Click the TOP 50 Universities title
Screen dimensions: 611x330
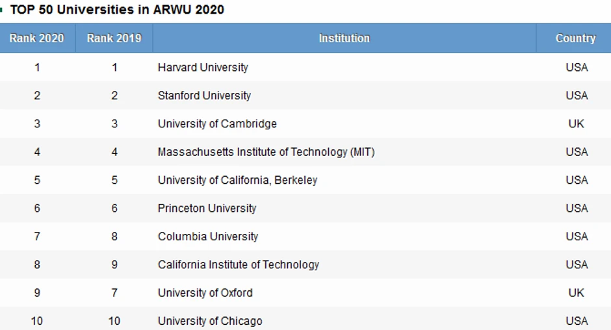[x=117, y=10]
